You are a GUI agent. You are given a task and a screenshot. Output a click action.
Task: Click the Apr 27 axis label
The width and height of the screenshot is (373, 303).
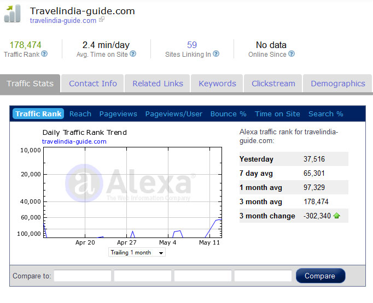coord(126,242)
